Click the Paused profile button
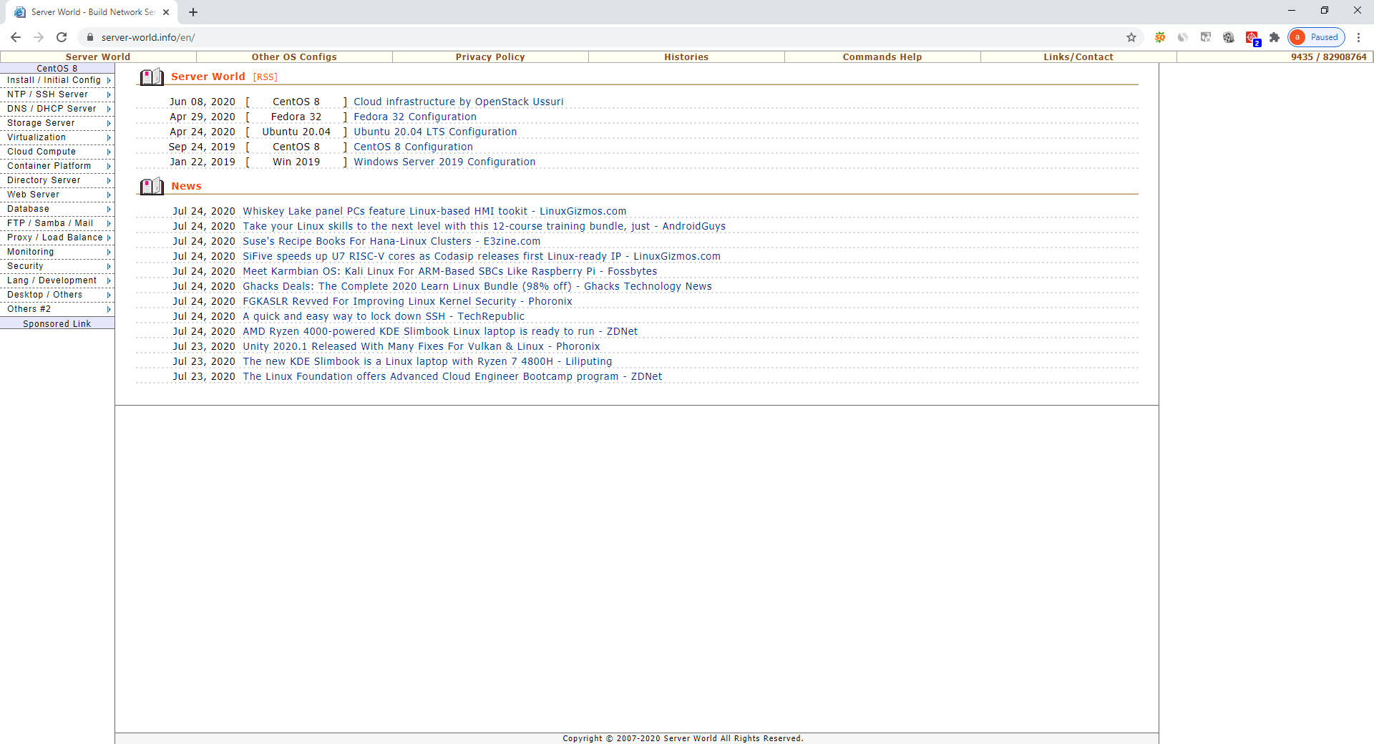 click(1316, 37)
